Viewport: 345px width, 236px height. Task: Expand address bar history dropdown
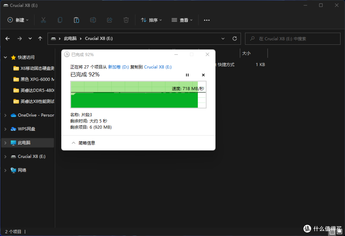(223, 39)
